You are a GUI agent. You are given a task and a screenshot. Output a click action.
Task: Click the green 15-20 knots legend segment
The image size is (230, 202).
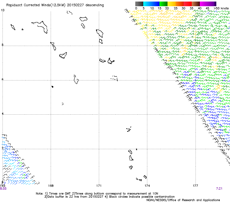click(x=163, y=4)
